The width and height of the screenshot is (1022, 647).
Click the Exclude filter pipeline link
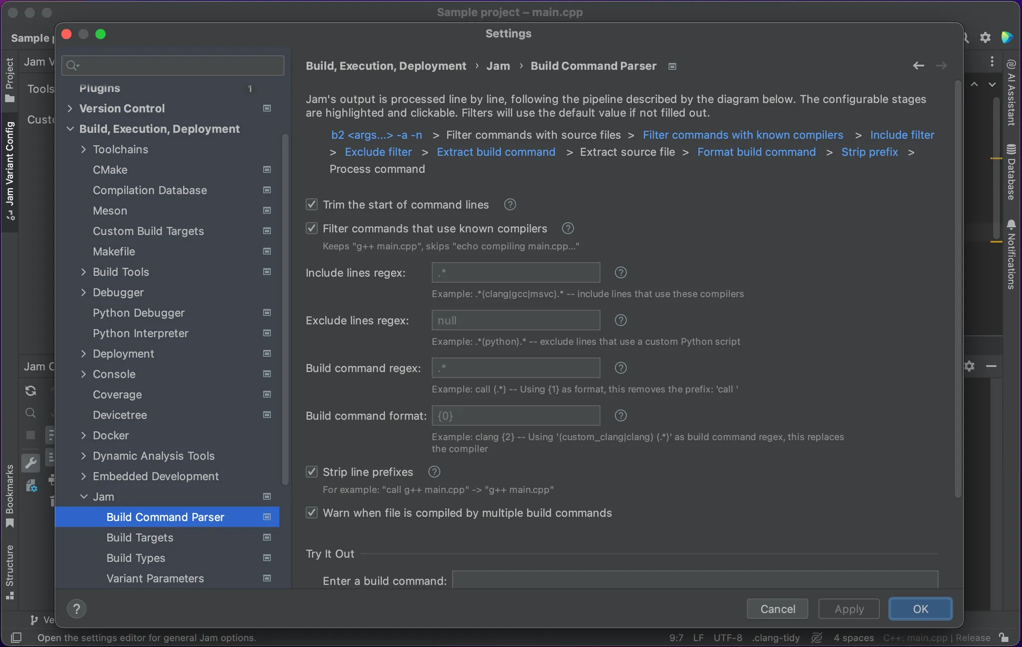tap(378, 152)
